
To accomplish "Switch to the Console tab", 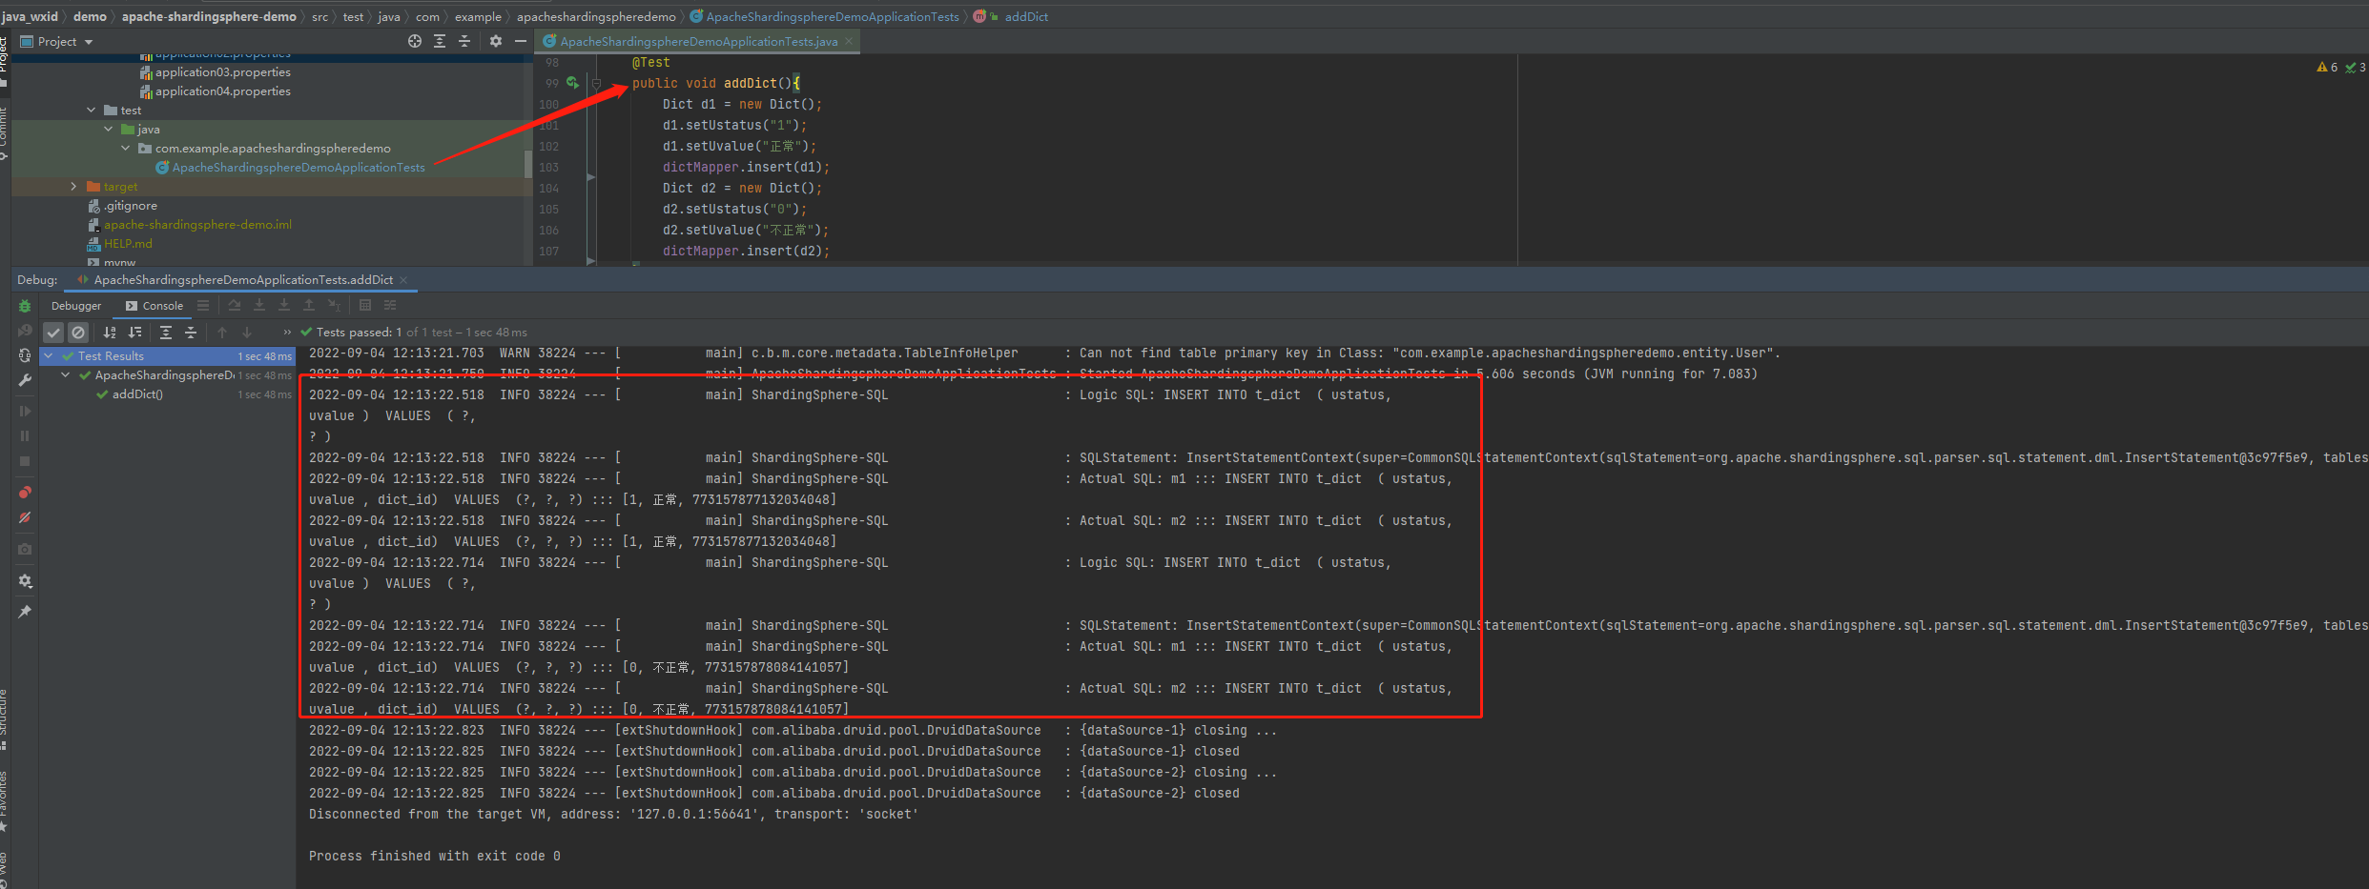I will [154, 306].
